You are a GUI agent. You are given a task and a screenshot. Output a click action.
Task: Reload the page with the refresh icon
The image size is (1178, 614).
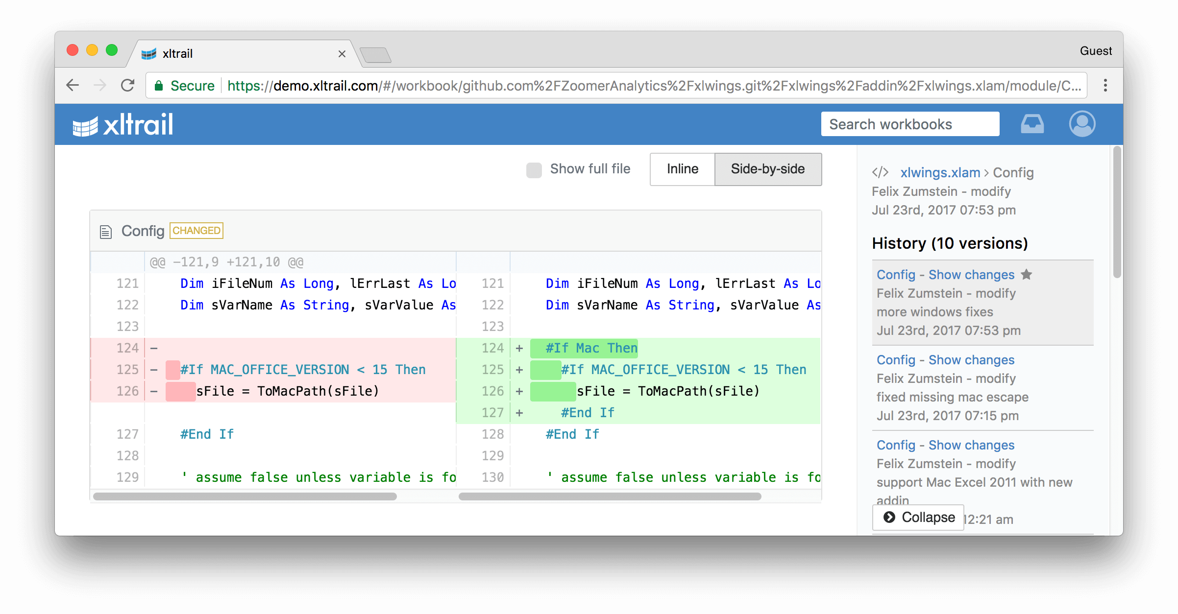click(128, 86)
